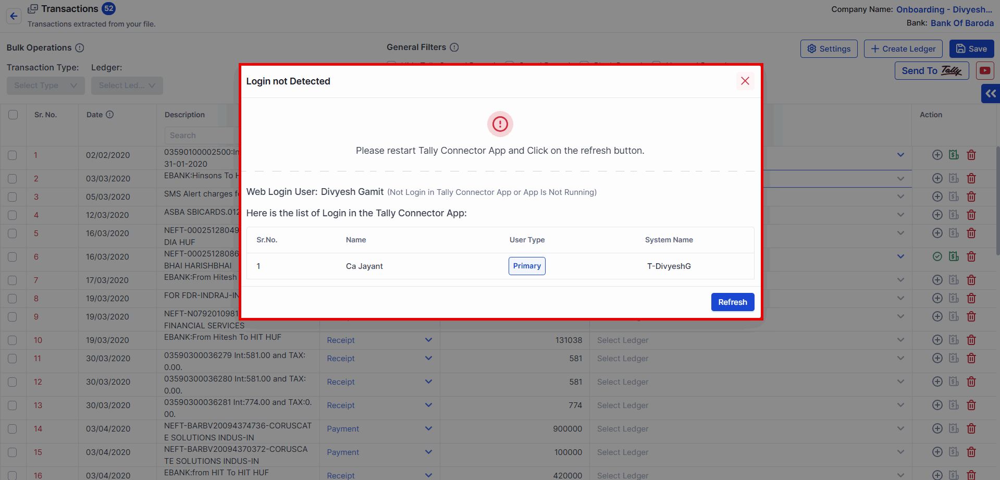The height and width of the screenshot is (480, 1000).
Task: Check the checkbox for row 14
Action: click(x=13, y=429)
